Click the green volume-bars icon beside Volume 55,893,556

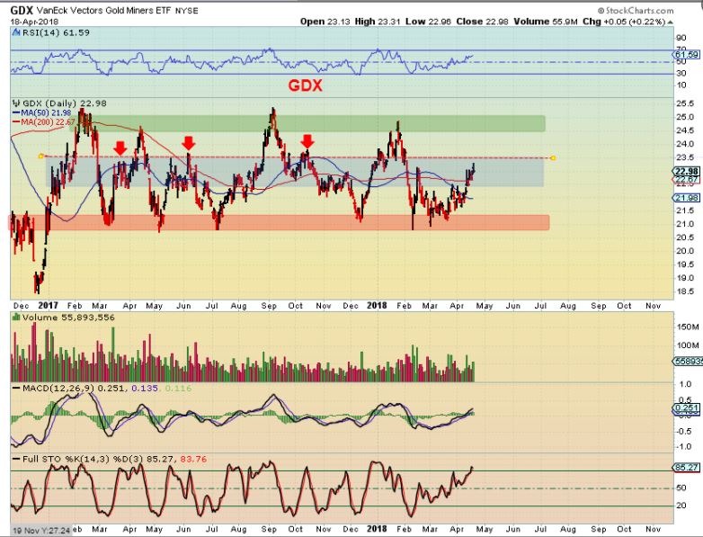click(16, 318)
